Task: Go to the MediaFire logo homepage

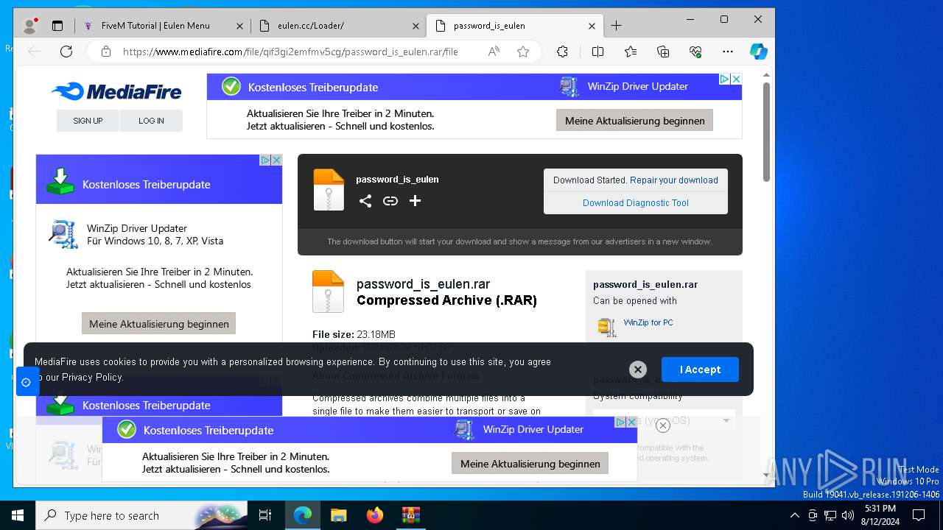Action: 116,91
